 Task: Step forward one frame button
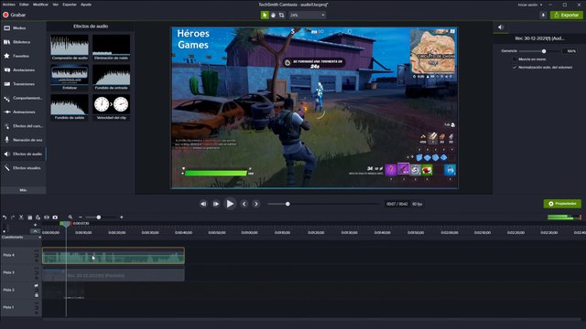[x=216, y=204]
